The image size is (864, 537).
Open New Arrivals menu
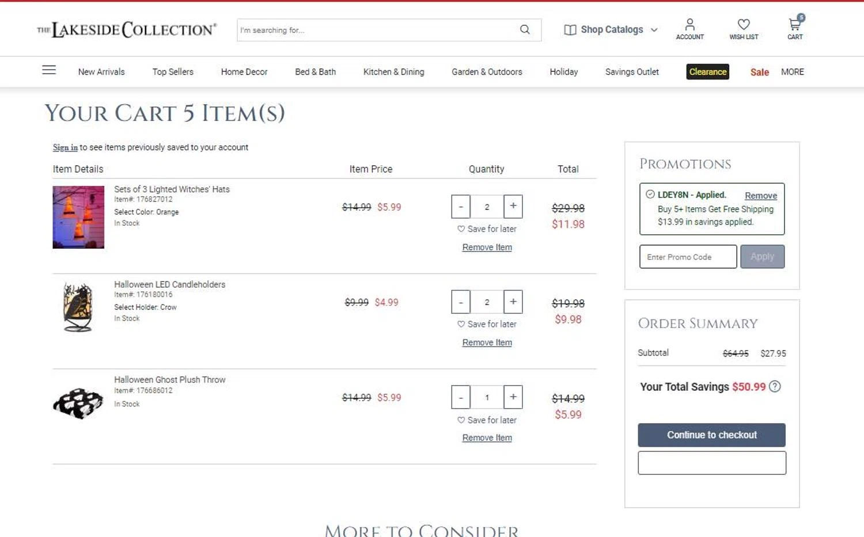coord(101,72)
